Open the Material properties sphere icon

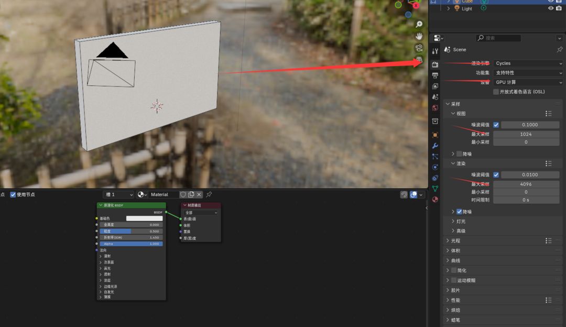tap(435, 199)
